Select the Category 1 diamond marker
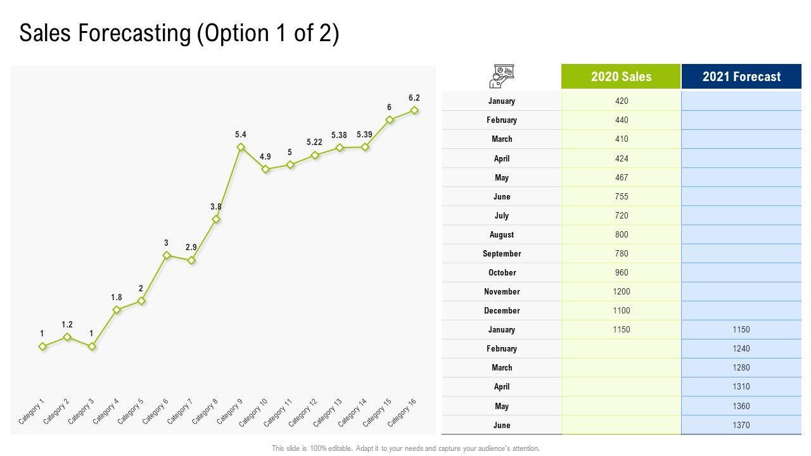The image size is (811, 456). tap(42, 346)
